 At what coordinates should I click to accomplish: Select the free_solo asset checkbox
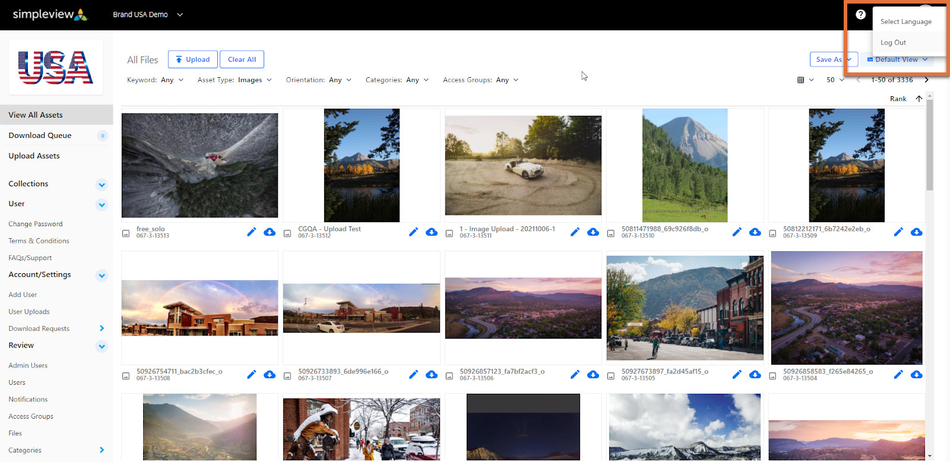coord(126,233)
